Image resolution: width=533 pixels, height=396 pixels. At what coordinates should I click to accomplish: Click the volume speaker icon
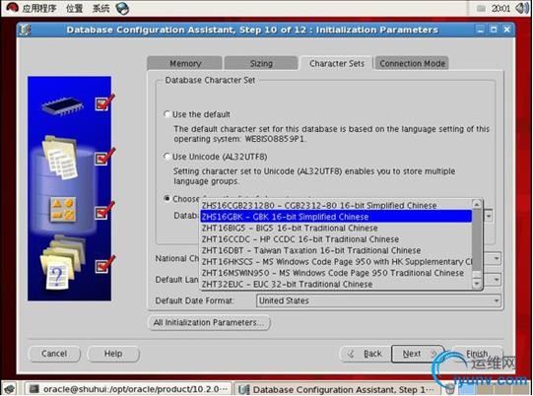tap(521, 8)
